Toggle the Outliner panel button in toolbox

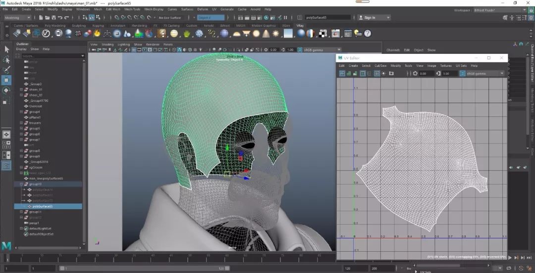pos(6,166)
